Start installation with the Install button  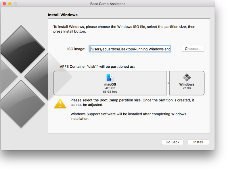point(198,142)
